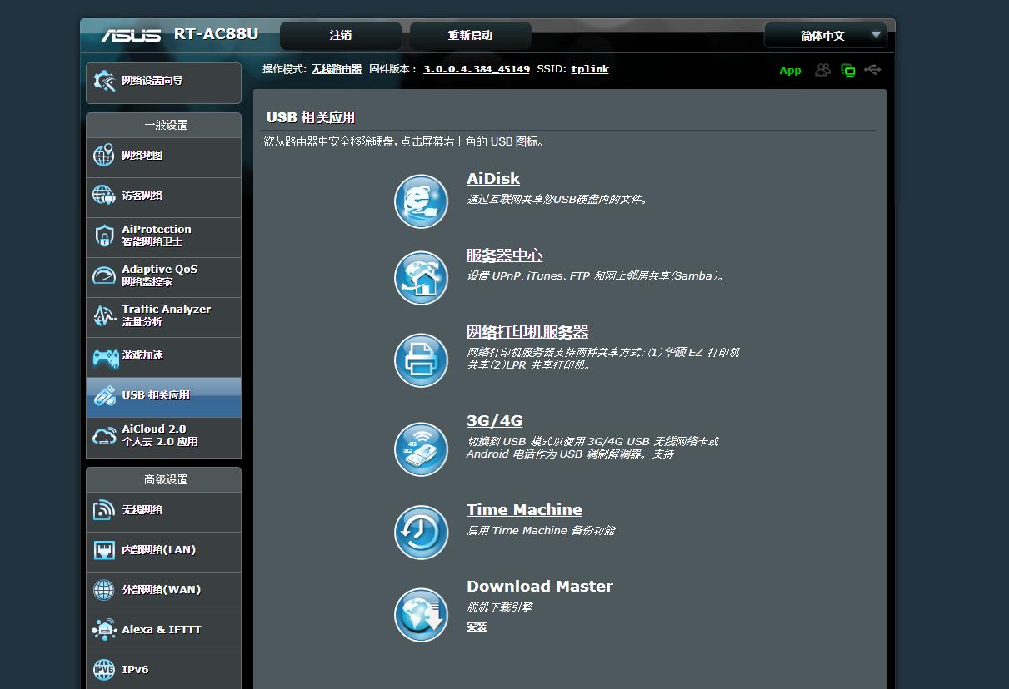The image size is (1009, 689).
Task: Expand the 简体中文 language dropdown
Action: click(825, 35)
